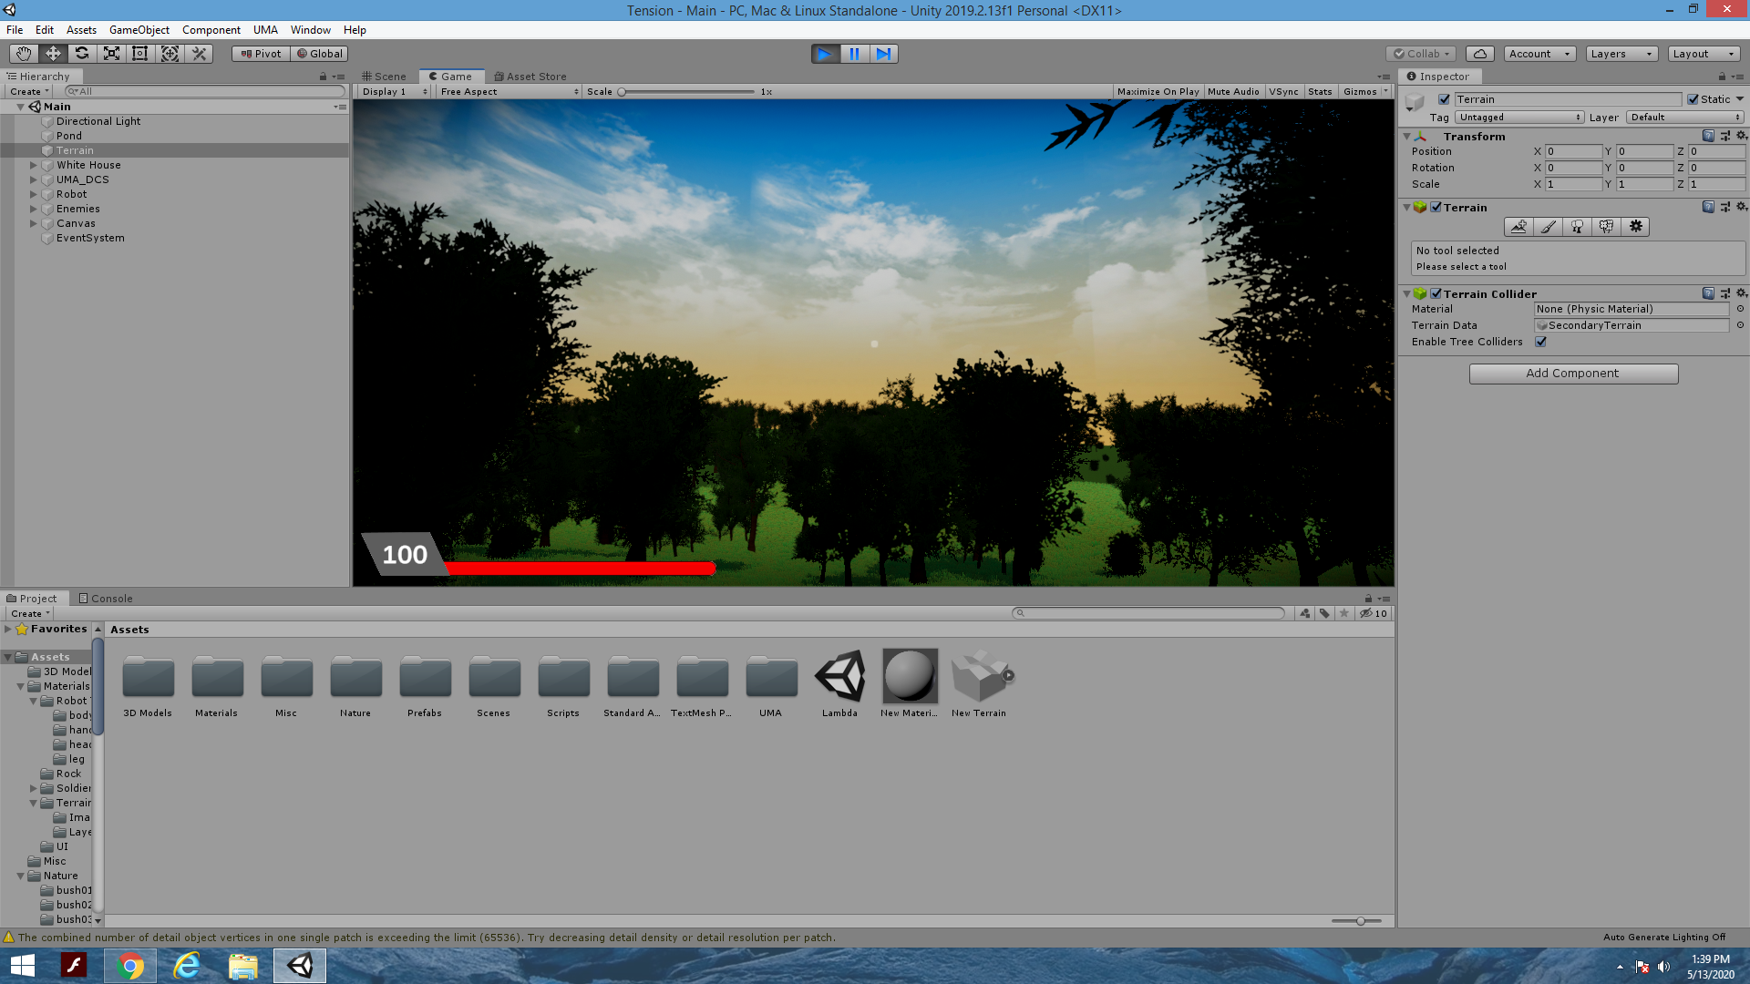1750x984 pixels.
Task: Switch transform handles to Pivot mode
Action: [x=260, y=53]
